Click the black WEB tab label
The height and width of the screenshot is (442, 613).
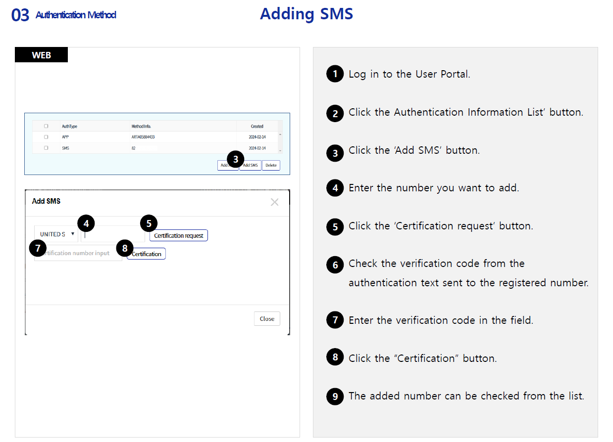pos(42,55)
